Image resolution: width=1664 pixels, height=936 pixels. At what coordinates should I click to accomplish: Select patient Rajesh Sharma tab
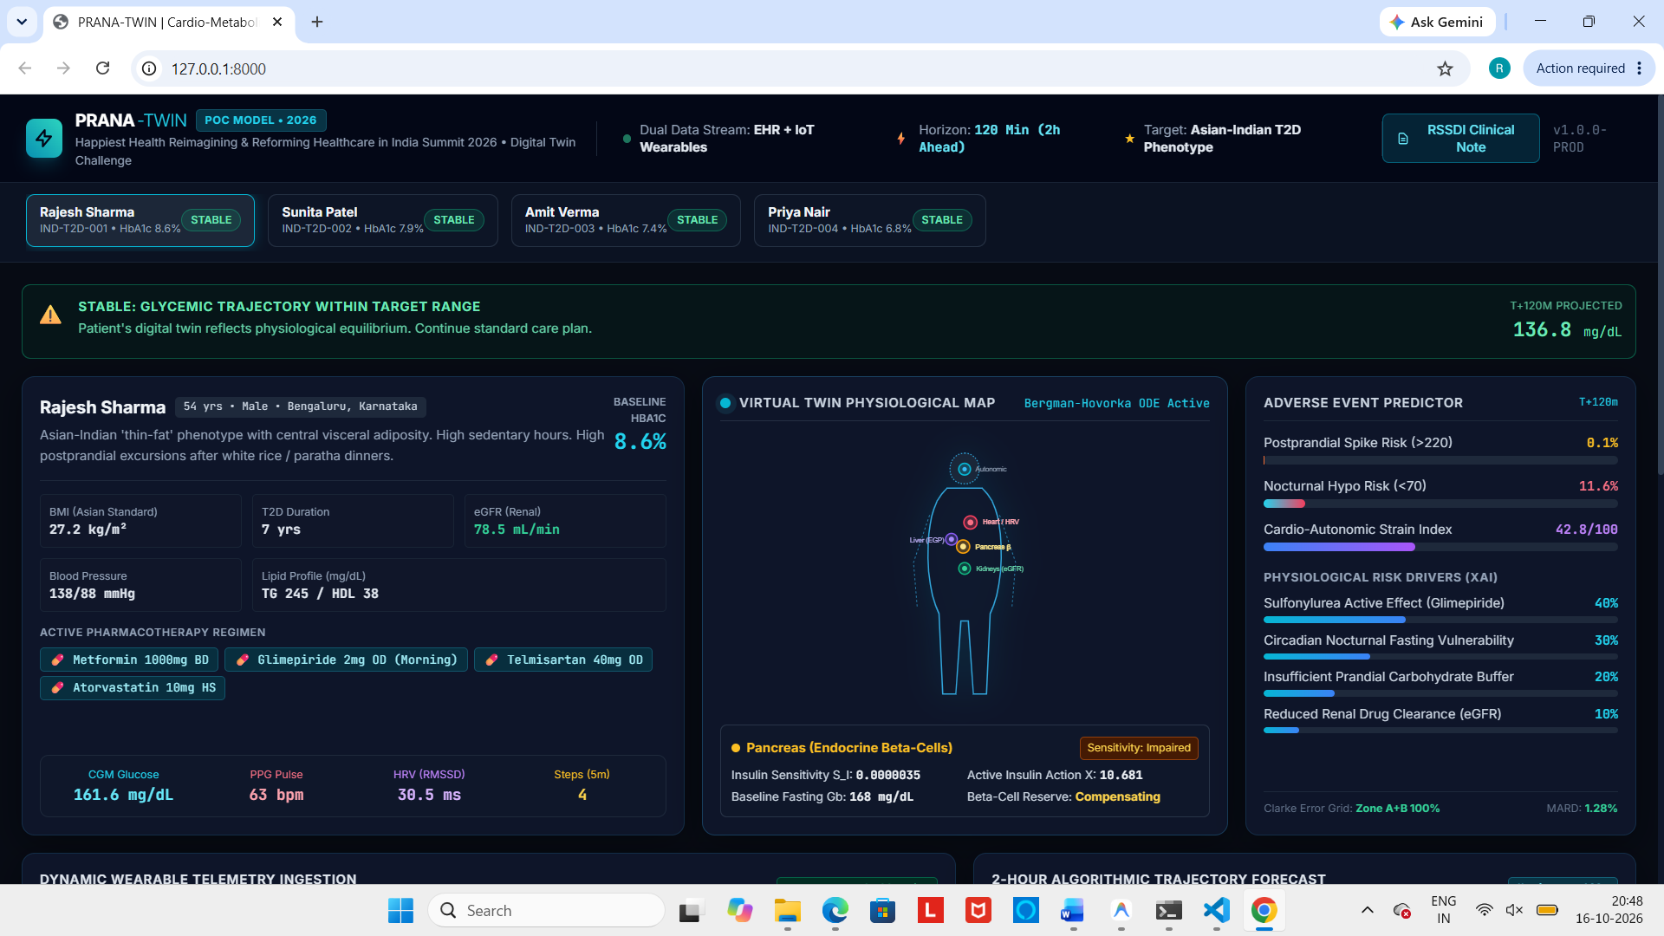click(140, 220)
